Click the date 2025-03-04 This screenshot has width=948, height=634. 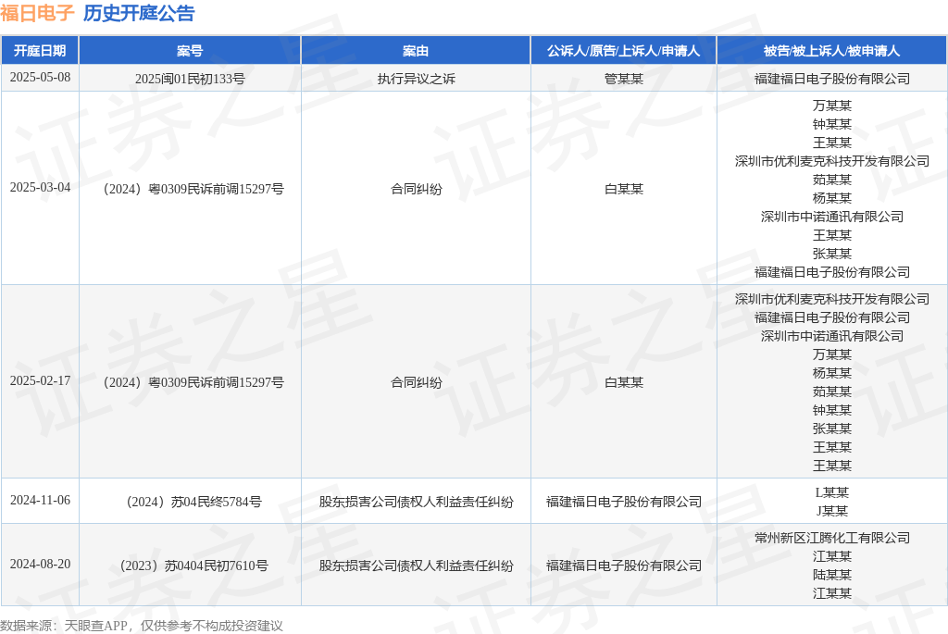(40, 187)
